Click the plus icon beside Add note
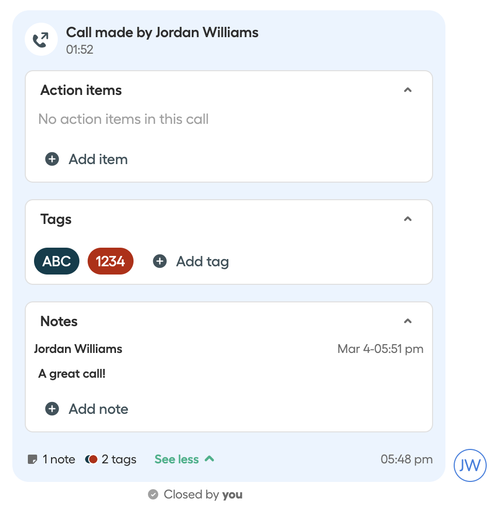The width and height of the screenshot is (497, 516). click(x=52, y=409)
